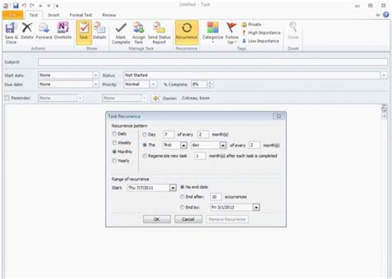Enable the Reminder checkbox
The image size is (392, 279).
(7, 98)
